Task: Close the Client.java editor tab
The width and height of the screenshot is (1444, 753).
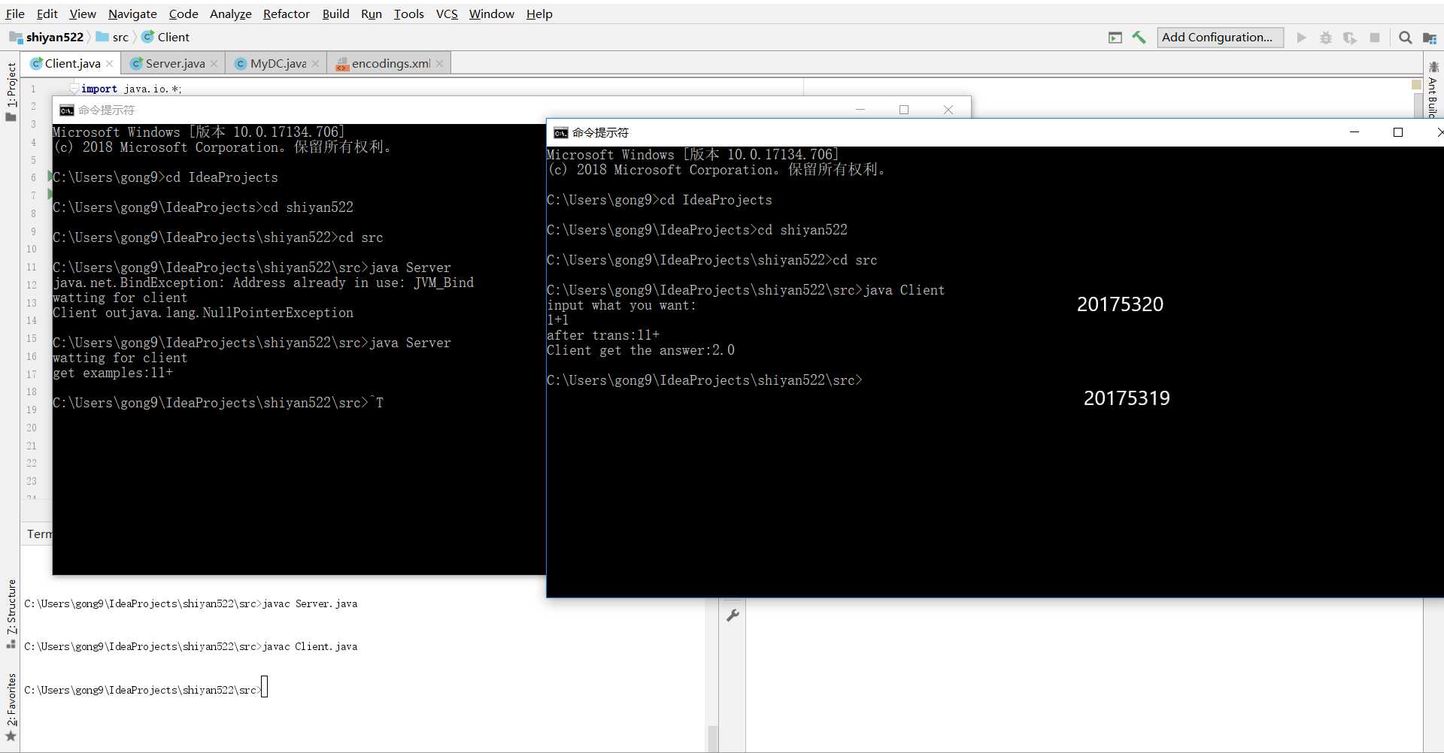Action: click(110, 64)
